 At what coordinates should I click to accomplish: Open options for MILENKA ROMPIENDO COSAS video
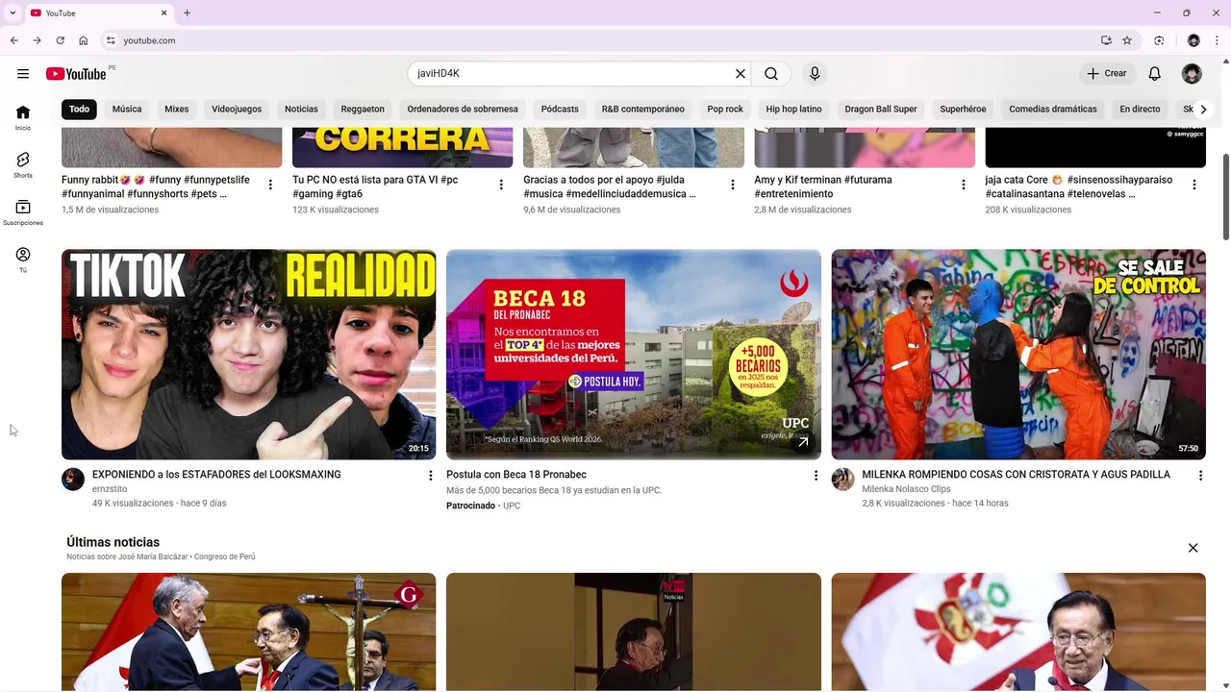(x=1200, y=476)
